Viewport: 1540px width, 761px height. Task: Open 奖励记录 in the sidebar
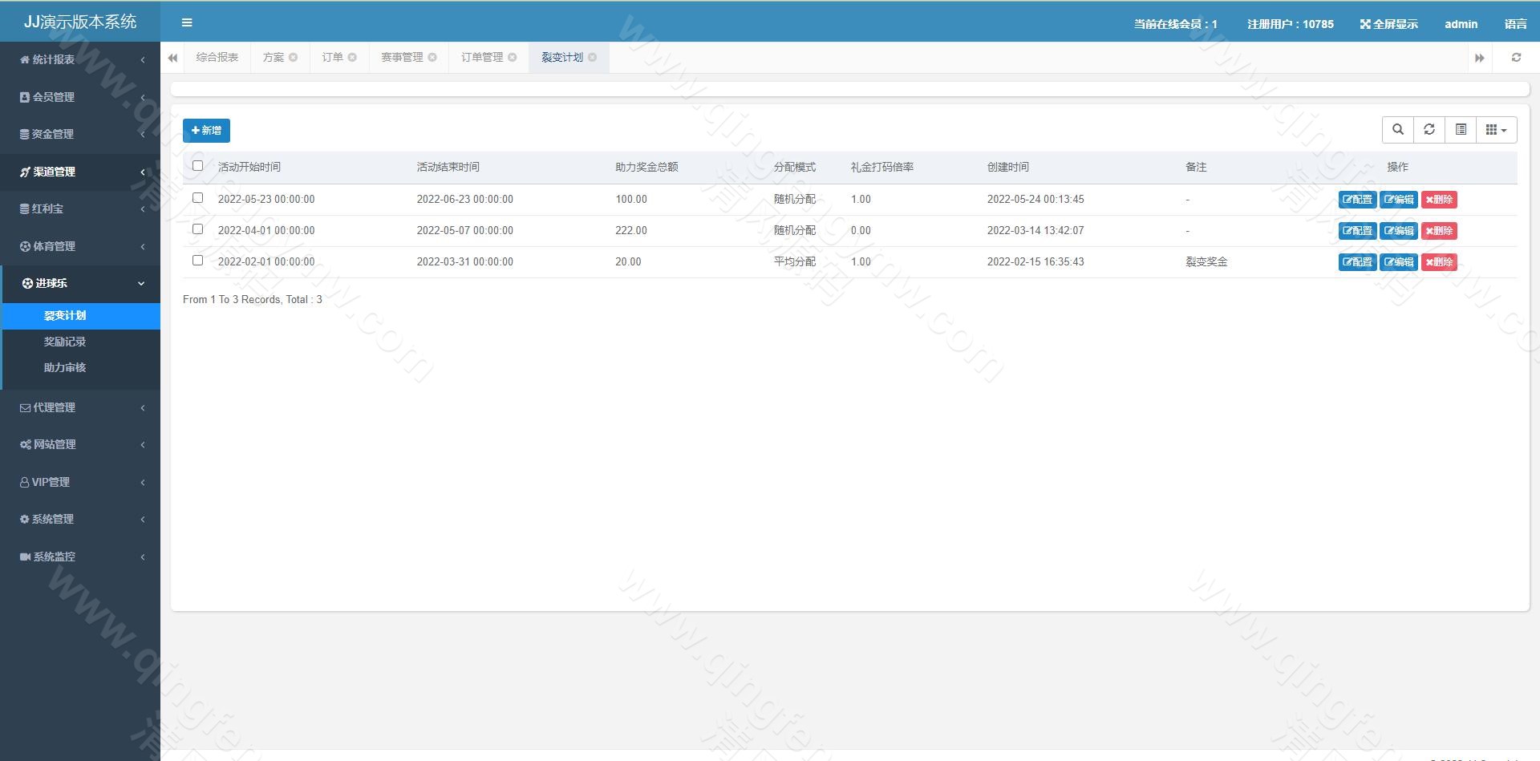65,341
